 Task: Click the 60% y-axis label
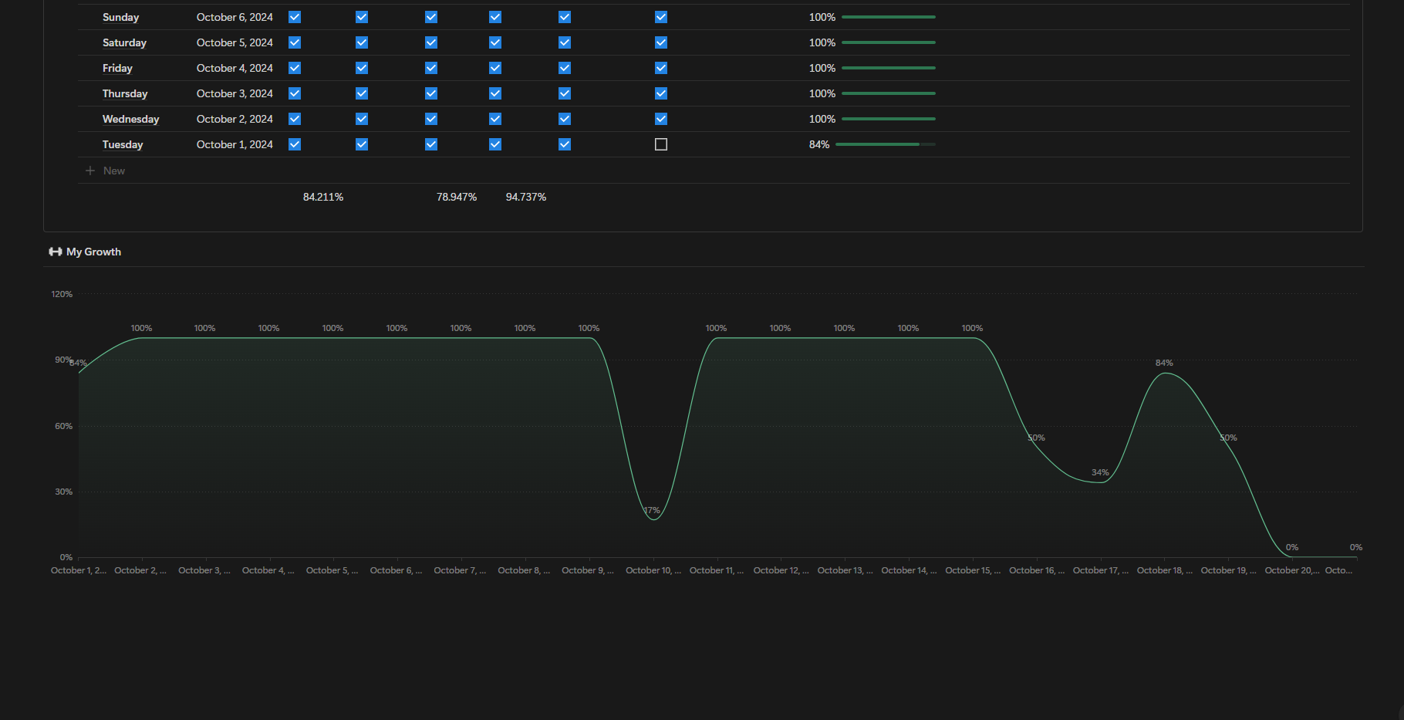click(63, 426)
